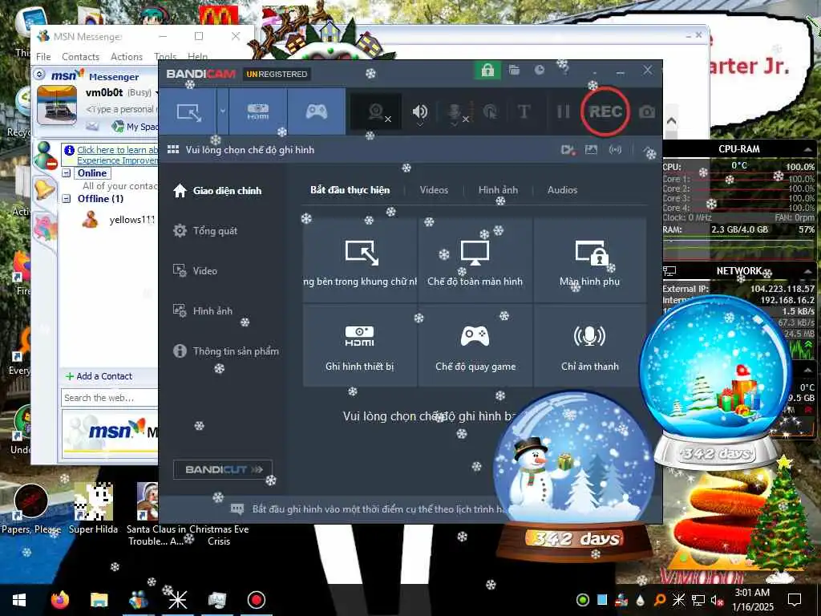Start recording with the REC button
This screenshot has height=616, width=821.
tap(605, 111)
